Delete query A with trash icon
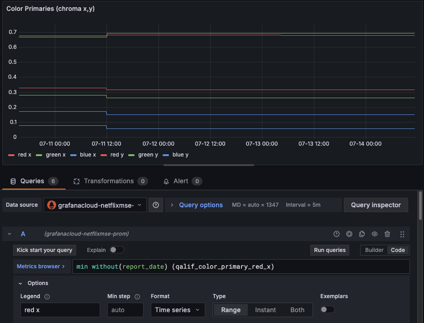 387,234
